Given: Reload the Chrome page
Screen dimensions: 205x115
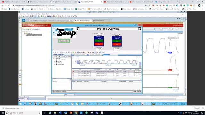Looking at the screenshot, I should 9,6.
